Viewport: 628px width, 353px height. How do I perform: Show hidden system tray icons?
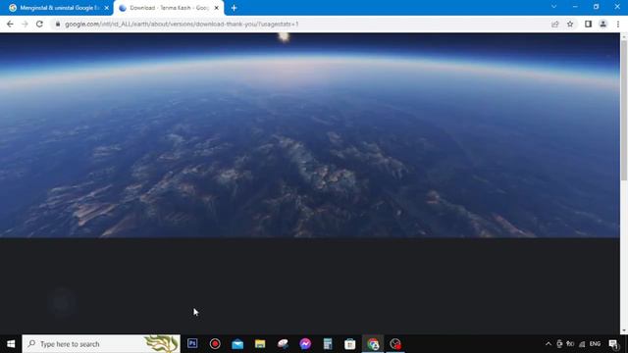(549, 344)
